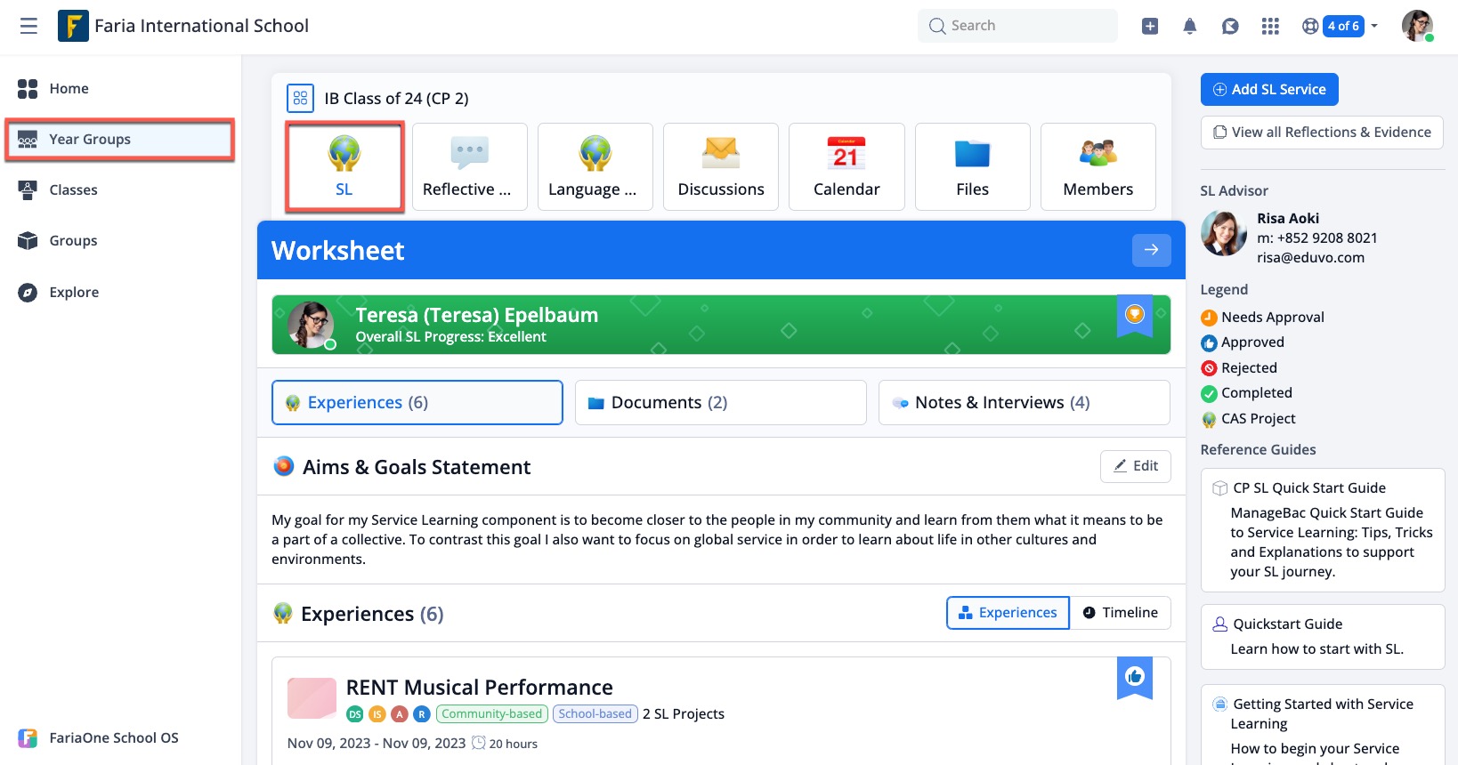Image resolution: width=1458 pixels, height=765 pixels.
Task: Open the Files folder tile
Action: point(972,166)
